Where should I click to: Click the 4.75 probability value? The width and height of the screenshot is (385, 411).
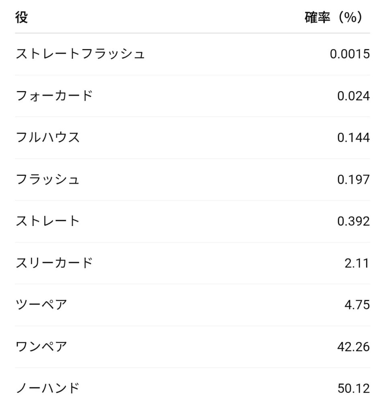click(x=356, y=305)
